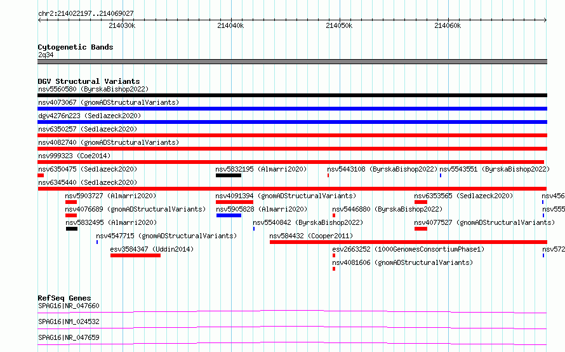This screenshot has width=565, height=352.
Task: Click the gray 2q34 cytogenetic band bar
Action: point(292,62)
